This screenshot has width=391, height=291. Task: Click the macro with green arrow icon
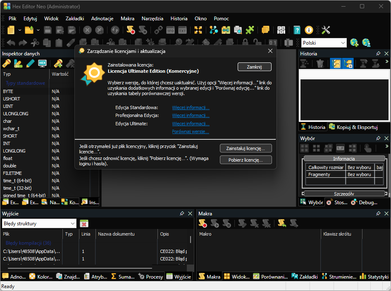coord(282,224)
